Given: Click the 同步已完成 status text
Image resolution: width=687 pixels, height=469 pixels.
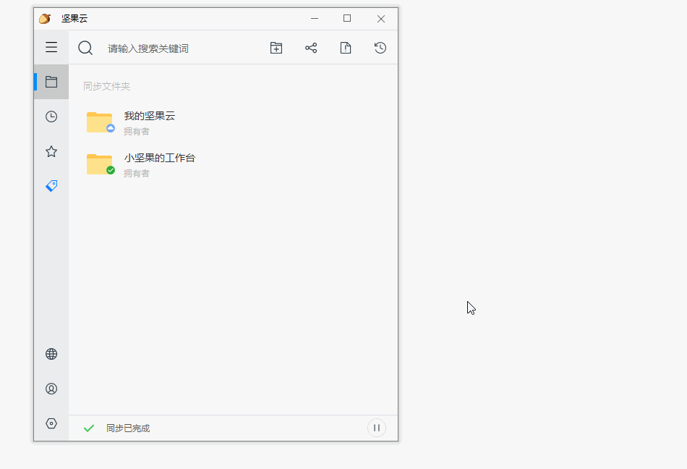Looking at the screenshot, I should 128,428.
